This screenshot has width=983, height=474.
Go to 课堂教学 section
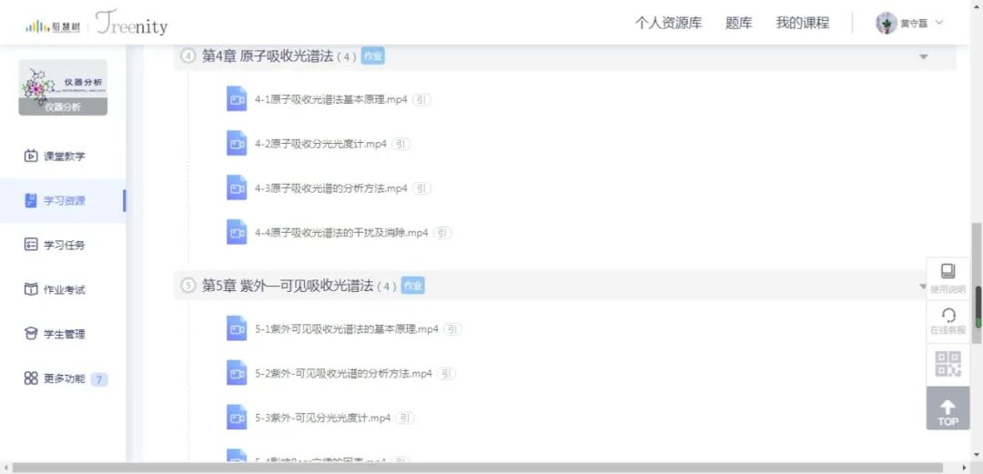point(63,156)
